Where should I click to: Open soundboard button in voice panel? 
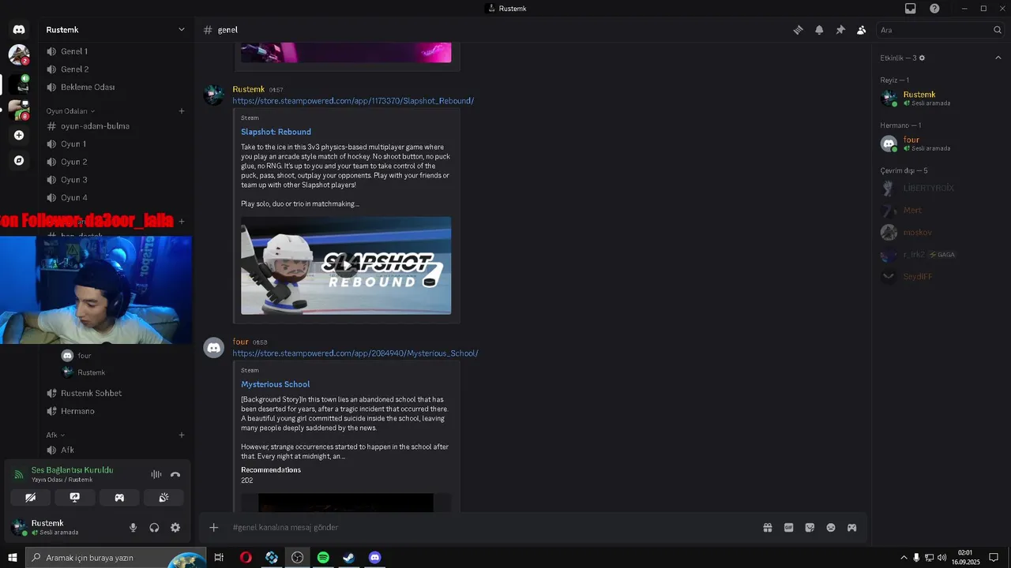tap(163, 498)
